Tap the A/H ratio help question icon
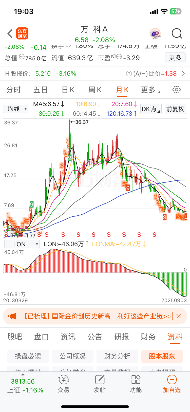190x412 pixels. coord(129,74)
